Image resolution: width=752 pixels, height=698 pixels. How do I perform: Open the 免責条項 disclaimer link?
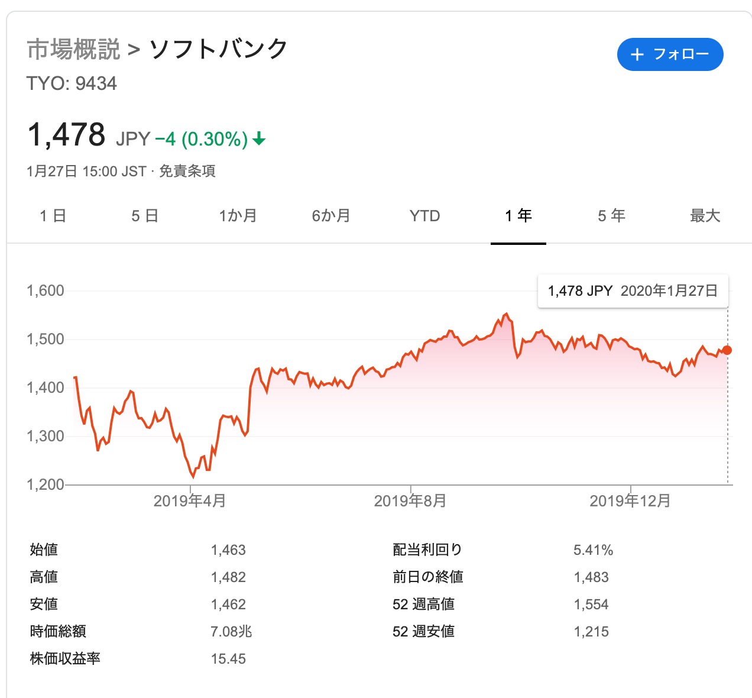click(187, 172)
